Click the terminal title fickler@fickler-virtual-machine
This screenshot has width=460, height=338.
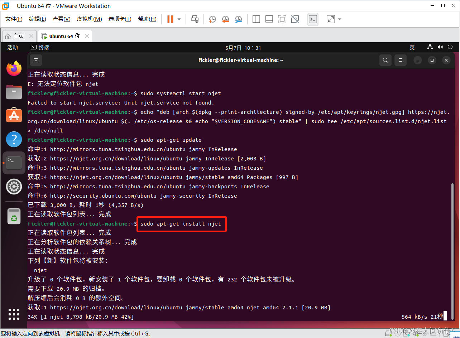tap(241, 60)
